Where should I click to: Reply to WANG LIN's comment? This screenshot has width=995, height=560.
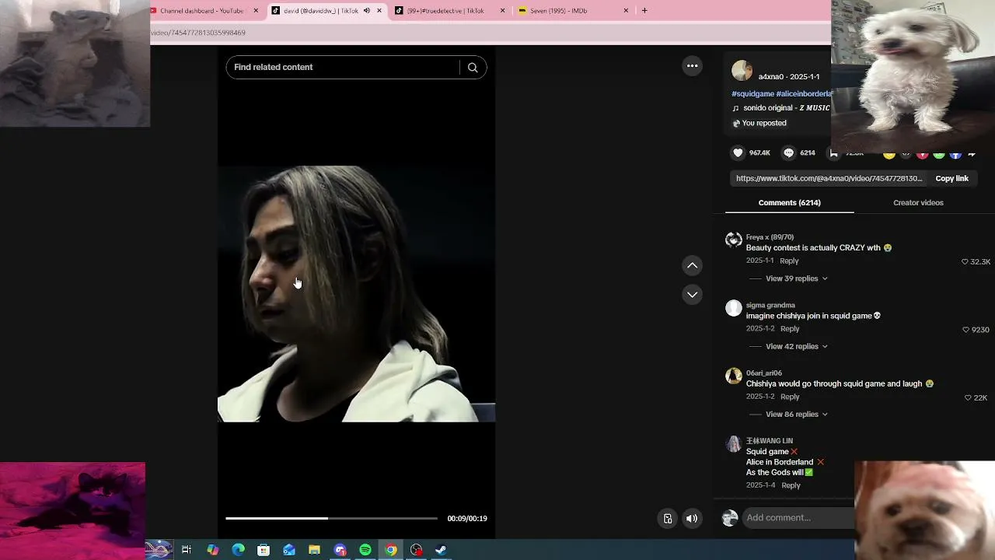[791, 485]
